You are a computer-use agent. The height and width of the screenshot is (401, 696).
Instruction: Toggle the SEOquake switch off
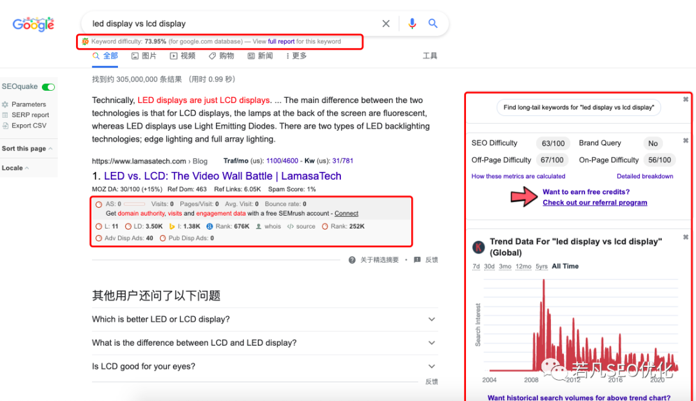tap(48, 87)
